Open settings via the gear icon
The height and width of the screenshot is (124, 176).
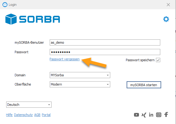pos(166,19)
